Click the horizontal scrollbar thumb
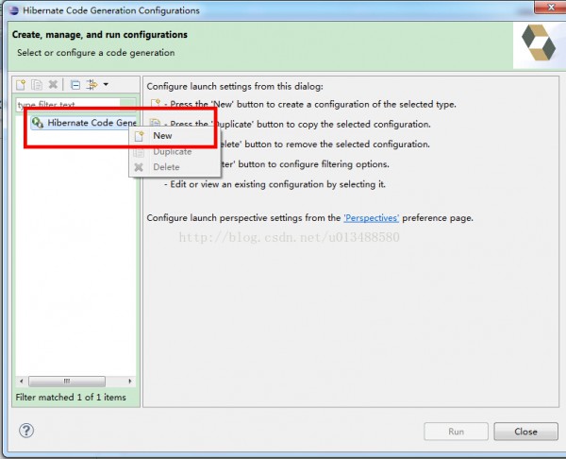Screen dimensions: 566x459 tap(67, 382)
